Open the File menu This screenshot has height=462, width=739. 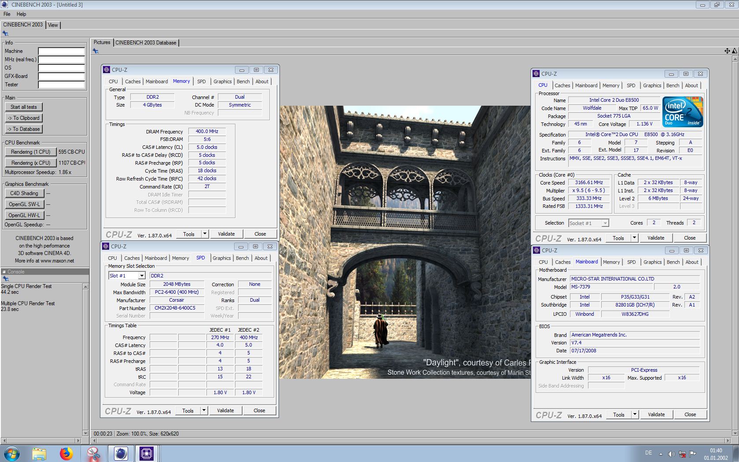[x=7, y=14]
